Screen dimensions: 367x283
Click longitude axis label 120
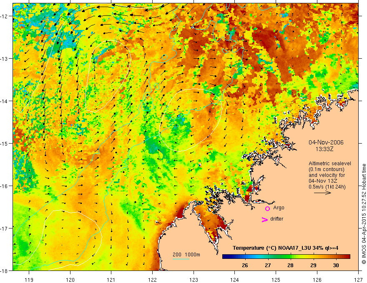click(x=70, y=280)
